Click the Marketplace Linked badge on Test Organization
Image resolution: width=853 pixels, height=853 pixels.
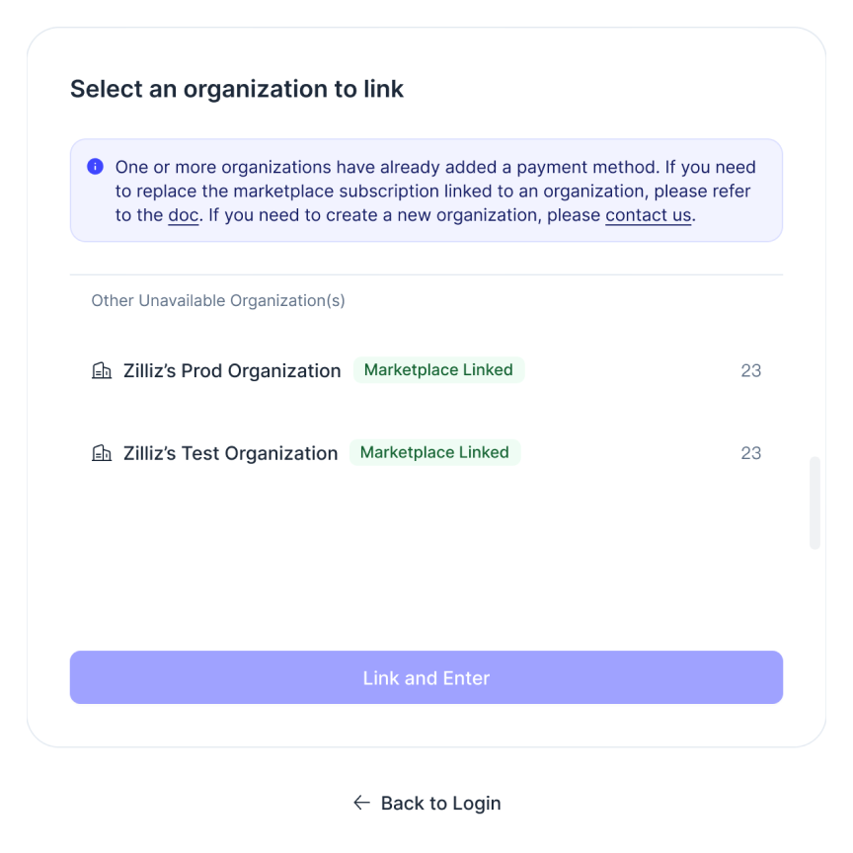point(434,451)
